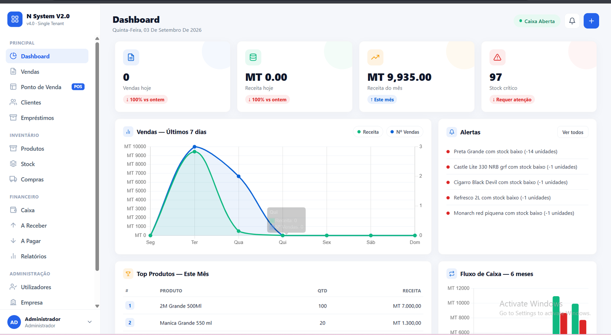Click the Stock crítico warning triangle icon
The height and width of the screenshot is (335, 611).
(x=497, y=57)
